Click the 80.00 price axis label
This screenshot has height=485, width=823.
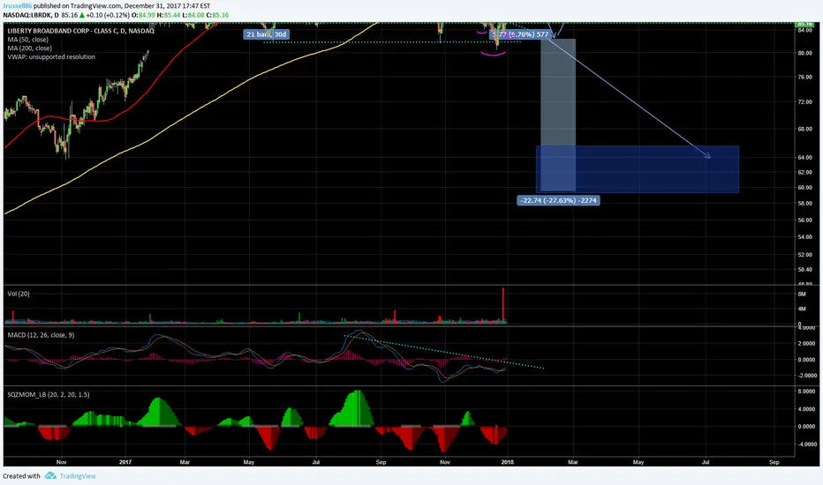(804, 53)
